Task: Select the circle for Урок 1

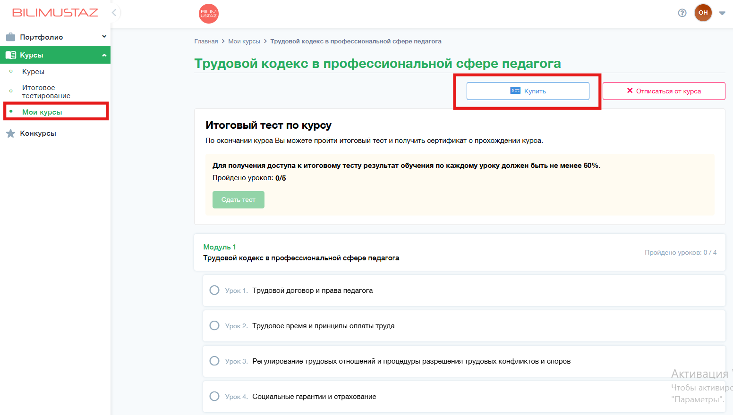Action: point(214,290)
